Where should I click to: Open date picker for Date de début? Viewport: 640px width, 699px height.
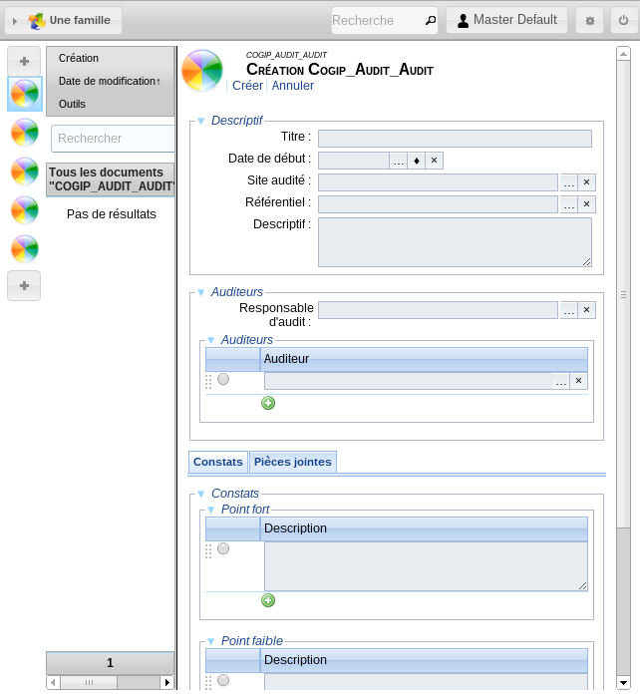pos(399,161)
